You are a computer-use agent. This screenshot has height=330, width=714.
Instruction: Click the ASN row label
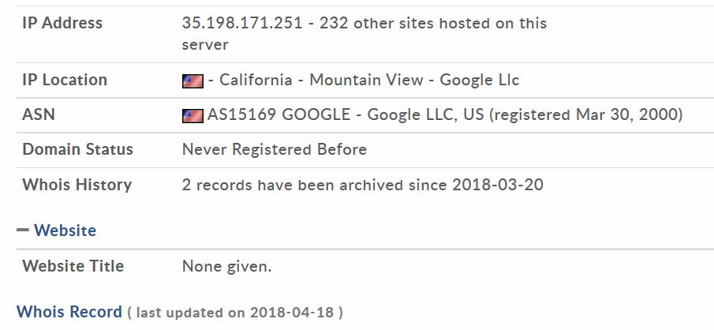pyautogui.click(x=39, y=114)
